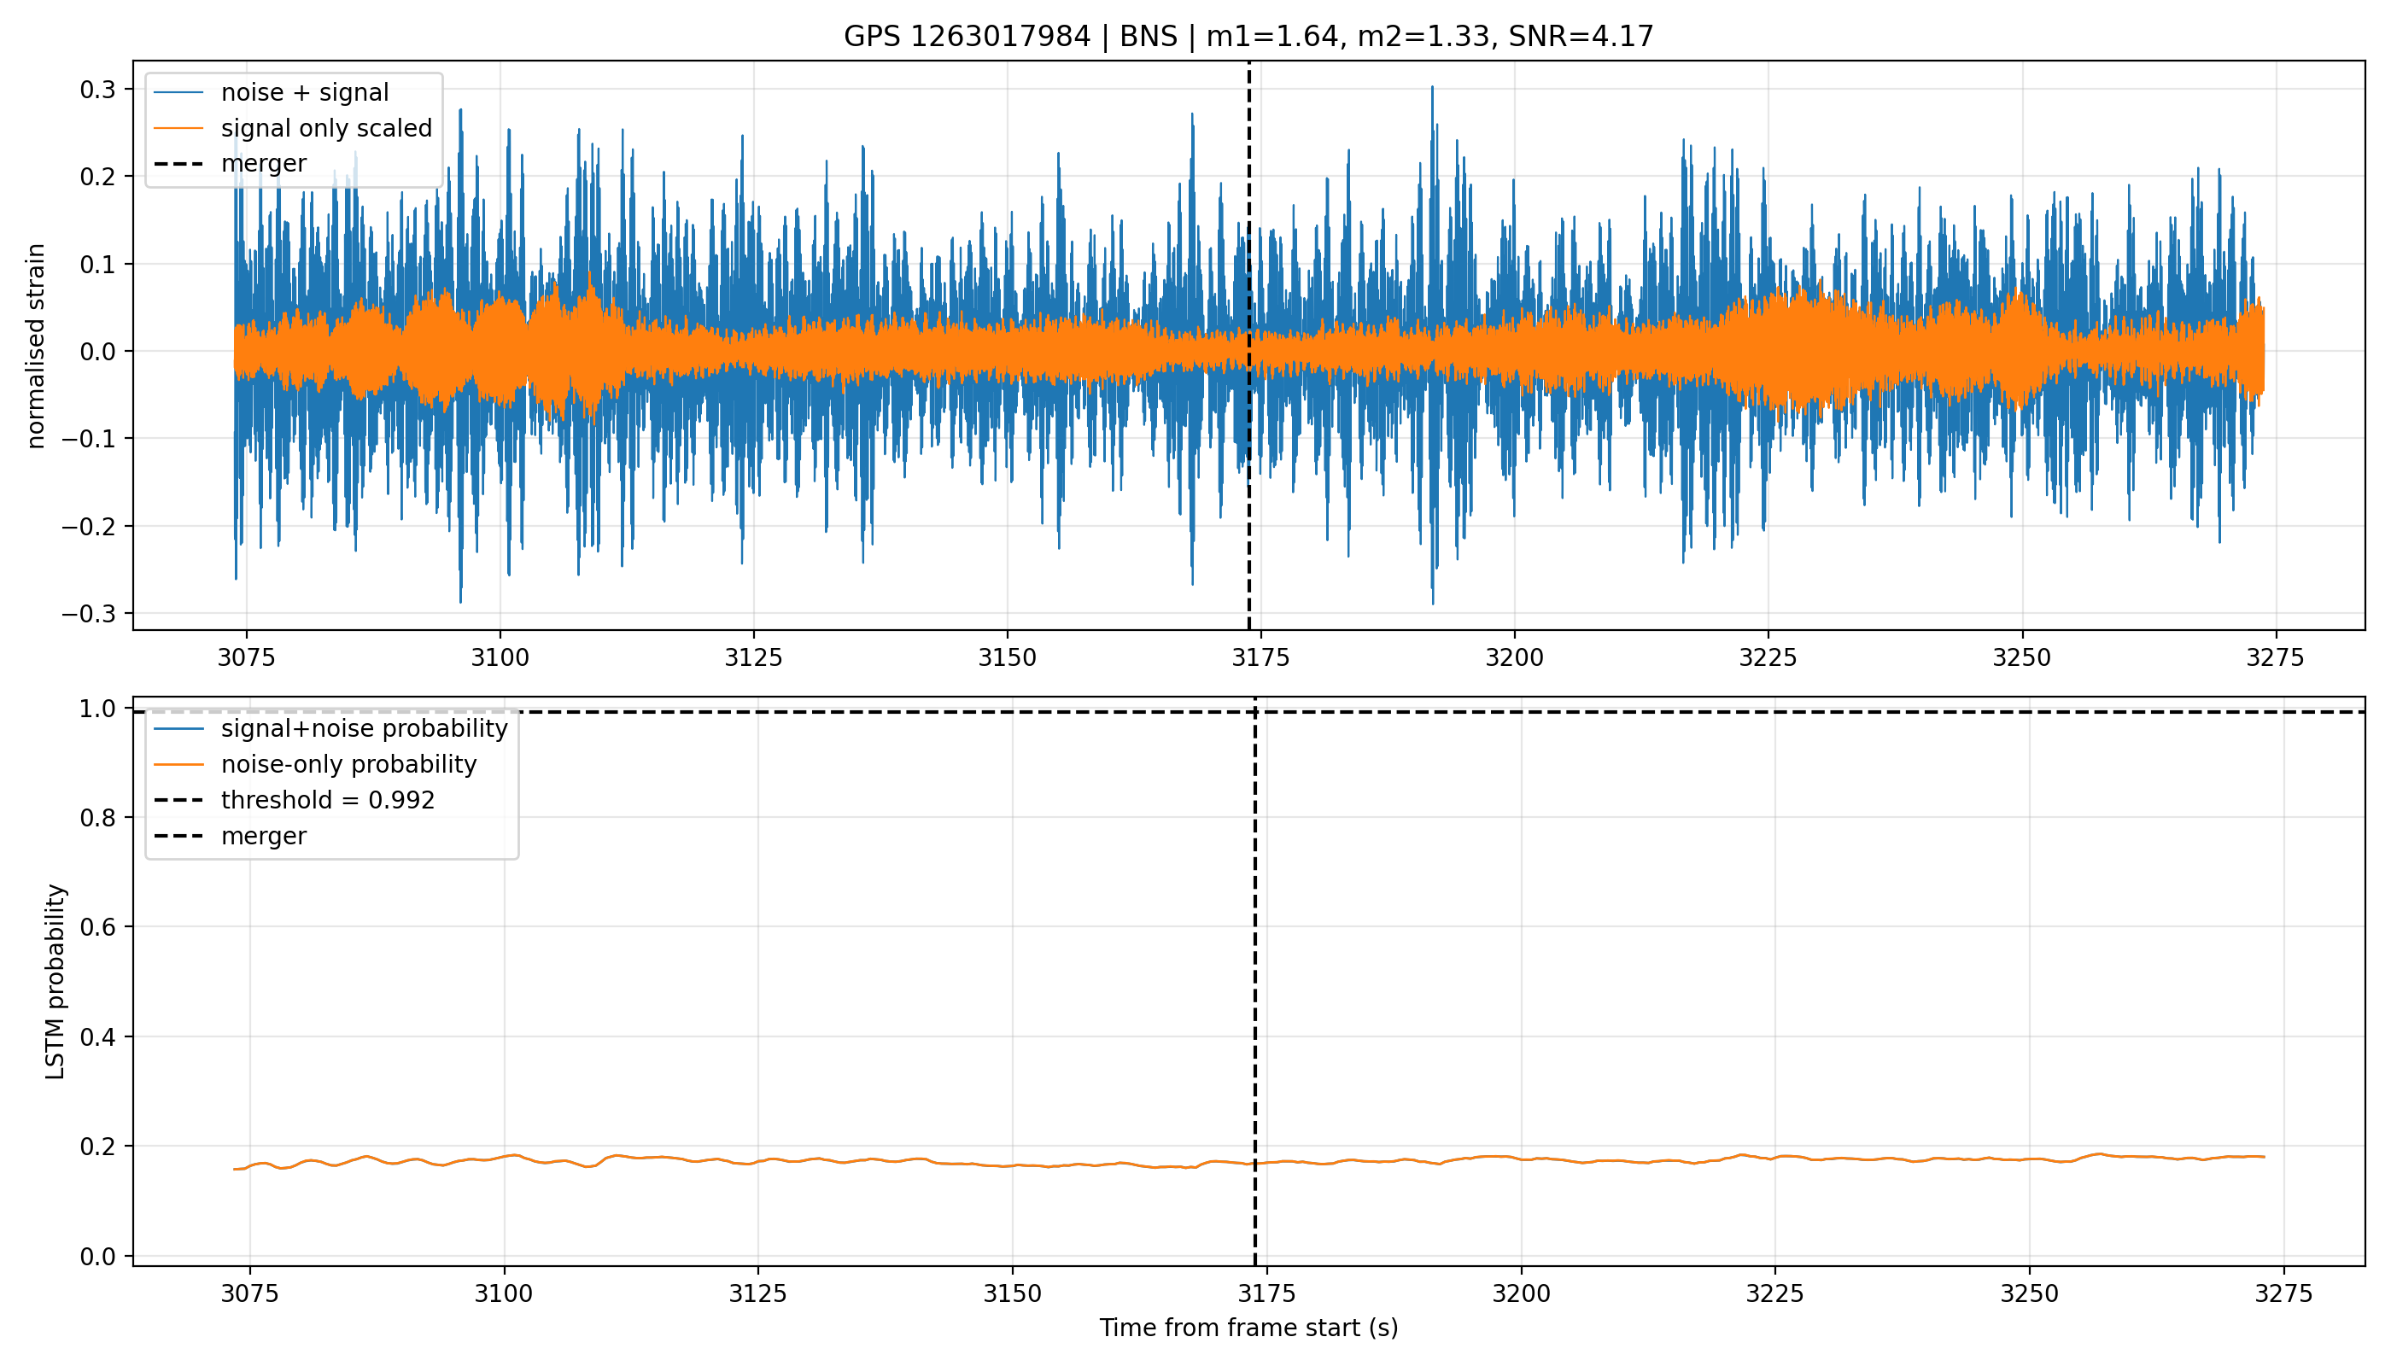Click 'merger' entry in top legend
2391x1366 pixels.
[264, 163]
